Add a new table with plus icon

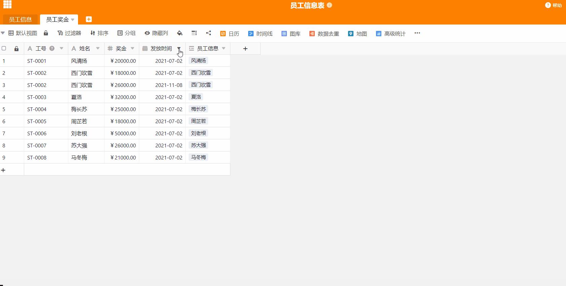pos(89,19)
